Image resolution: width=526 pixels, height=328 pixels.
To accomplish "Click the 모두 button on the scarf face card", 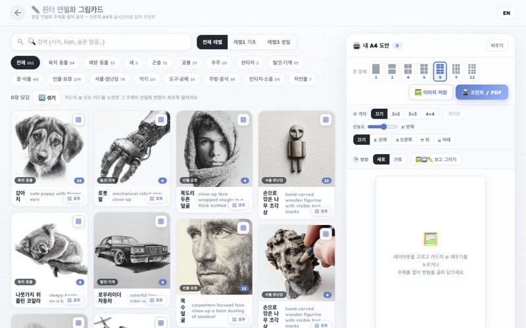I will click(x=239, y=205).
